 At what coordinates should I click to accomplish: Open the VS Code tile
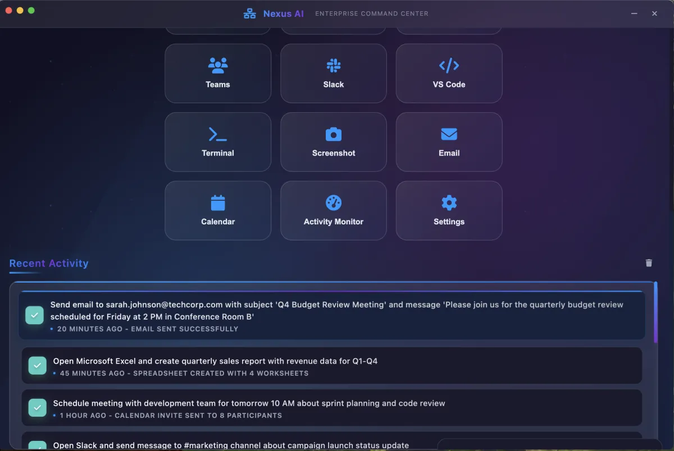click(449, 73)
